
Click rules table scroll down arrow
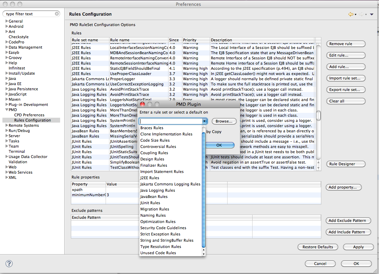coord(318,168)
